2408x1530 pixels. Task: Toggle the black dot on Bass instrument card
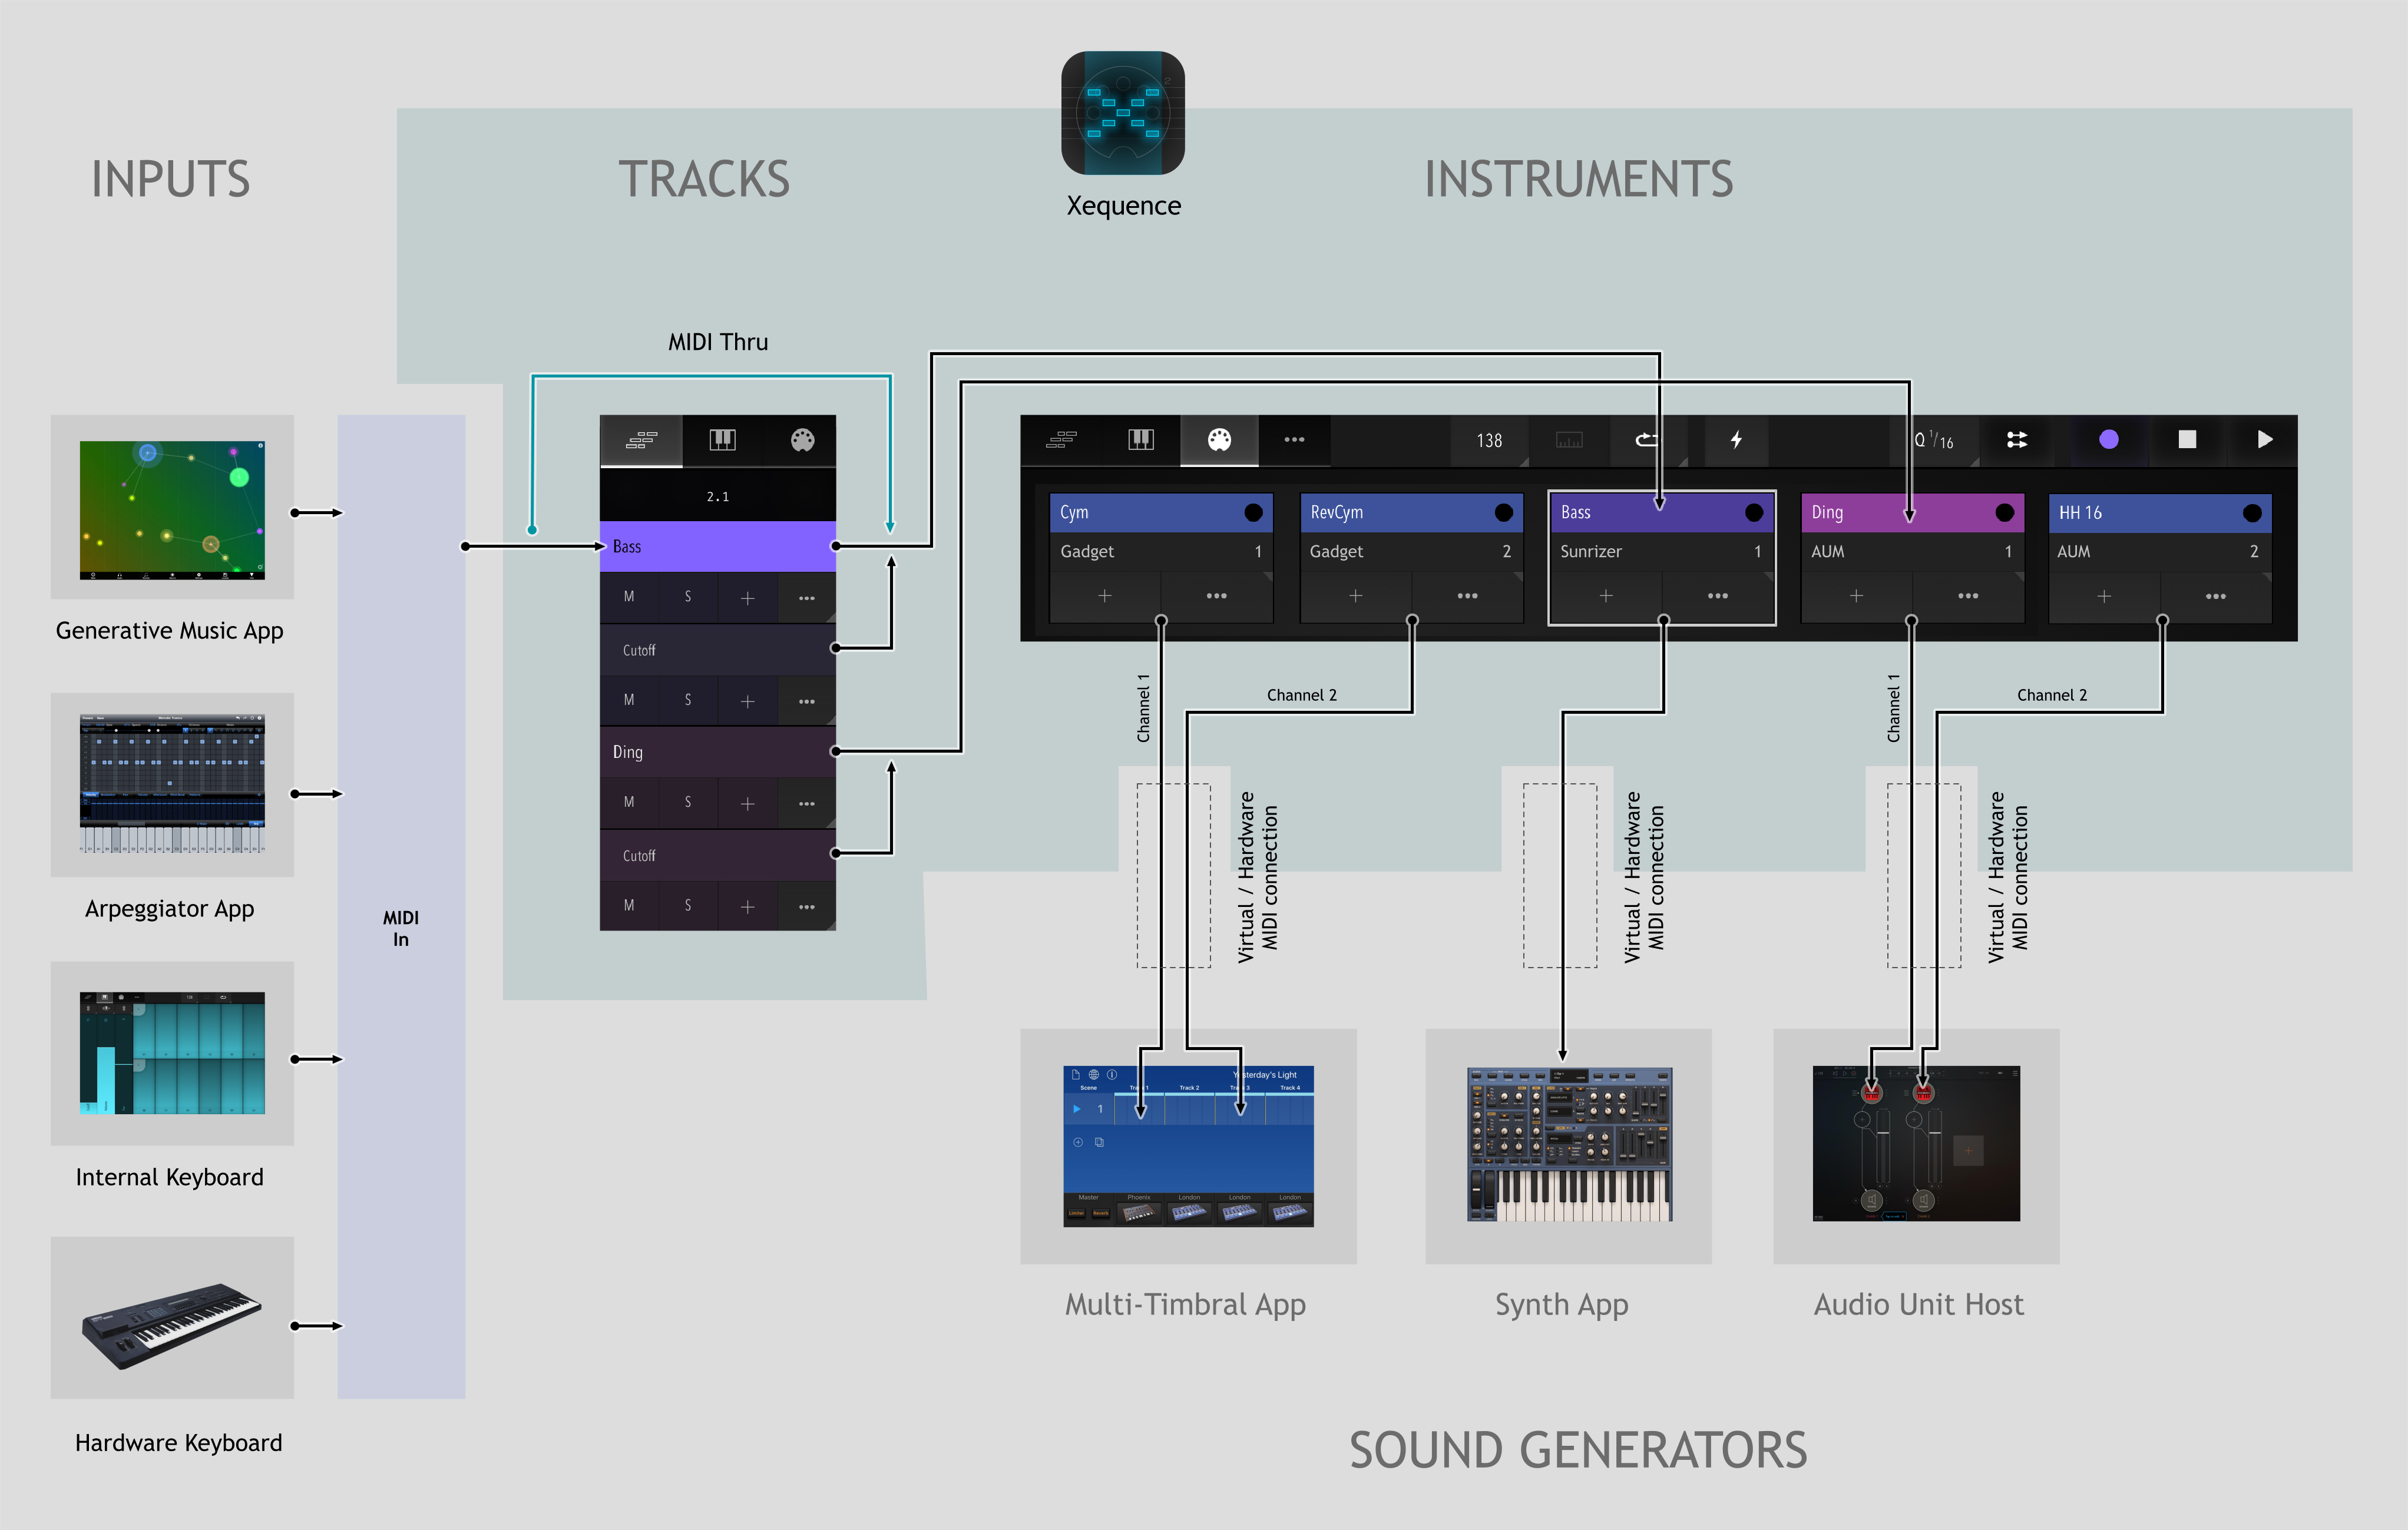(1754, 512)
